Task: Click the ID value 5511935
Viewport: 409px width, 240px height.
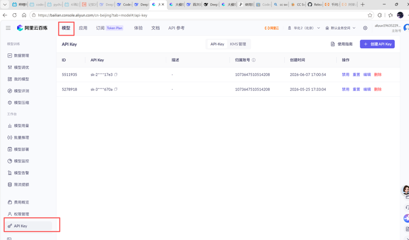Action: pyautogui.click(x=70, y=75)
